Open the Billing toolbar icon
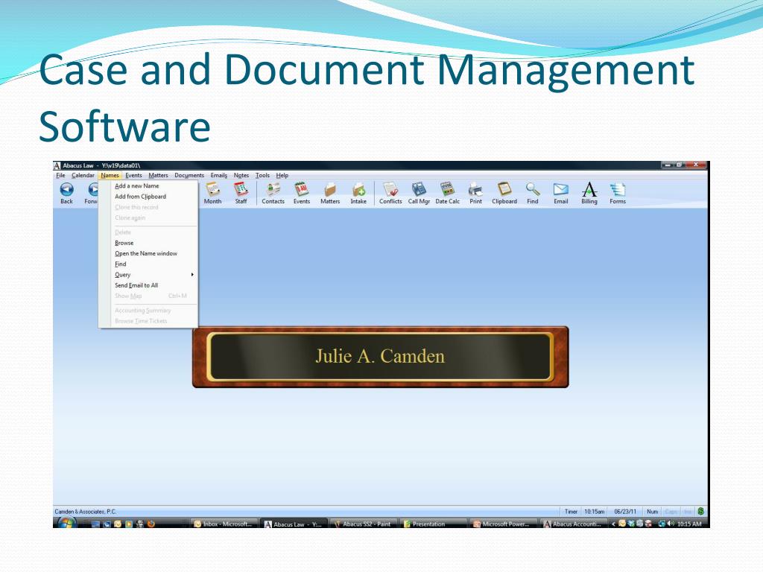Screen dimensions: 763x572 tap(589, 190)
